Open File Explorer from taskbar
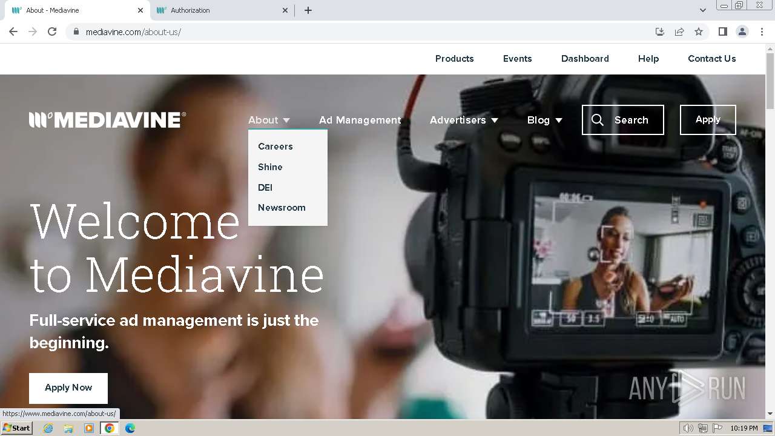775x436 pixels. [68, 428]
